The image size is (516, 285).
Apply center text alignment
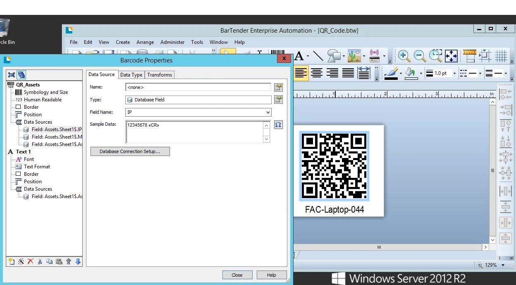(317, 73)
